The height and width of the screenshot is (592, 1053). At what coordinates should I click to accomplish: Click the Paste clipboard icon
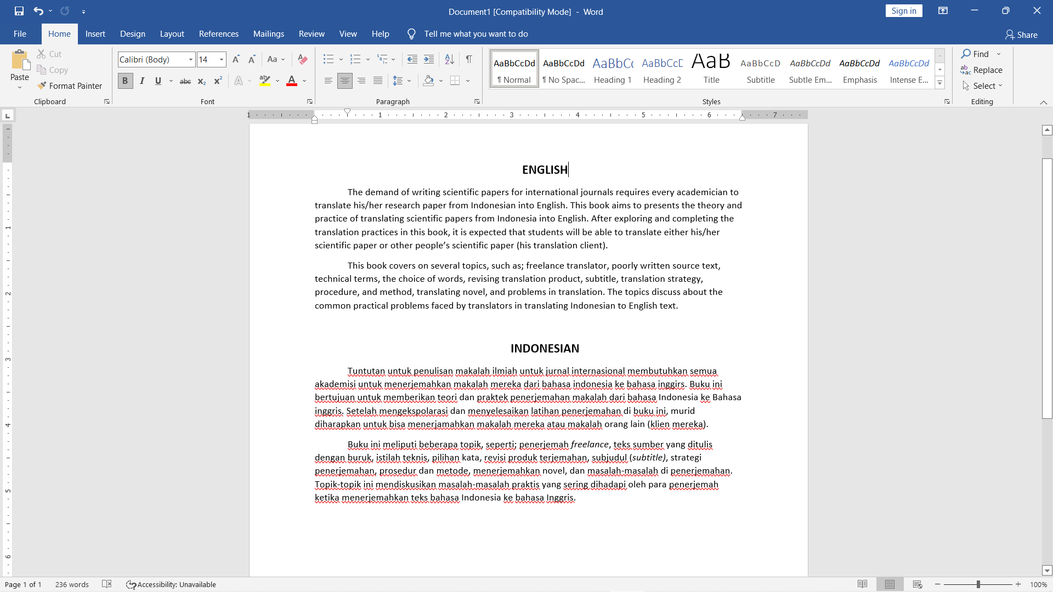pyautogui.click(x=20, y=60)
